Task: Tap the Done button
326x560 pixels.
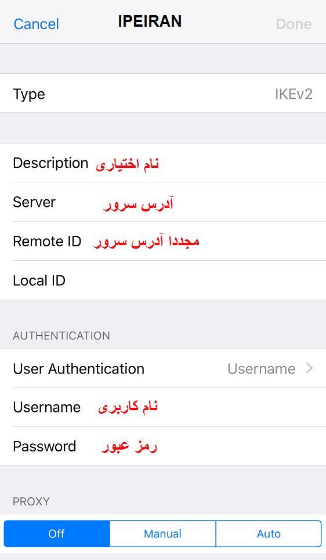Action: pyautogui.click(x=294, y=24)
